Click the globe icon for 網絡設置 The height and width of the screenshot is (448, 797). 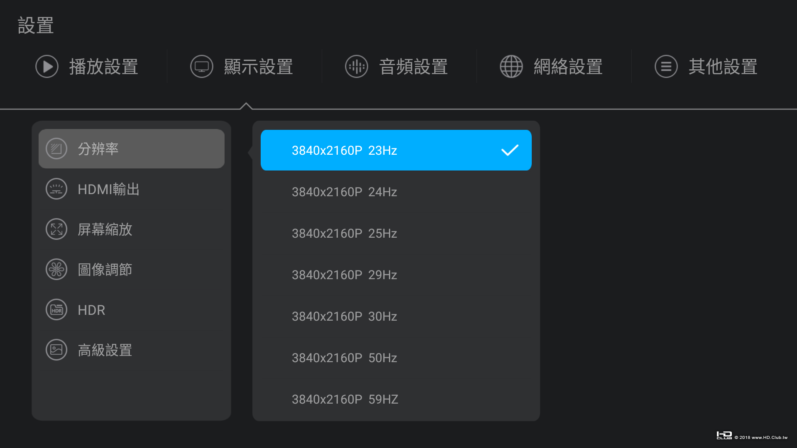(x=511, y=66)
